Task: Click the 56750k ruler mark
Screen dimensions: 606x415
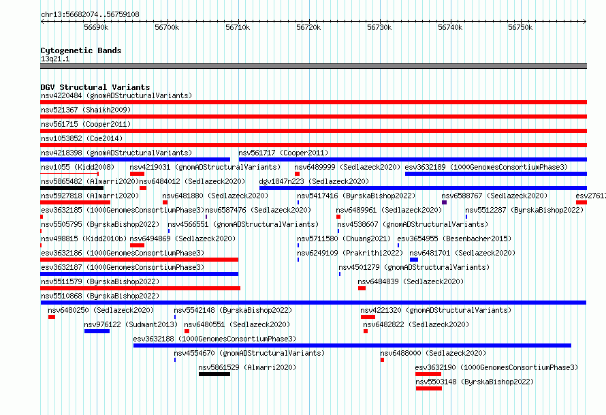Action: [520, 27]
